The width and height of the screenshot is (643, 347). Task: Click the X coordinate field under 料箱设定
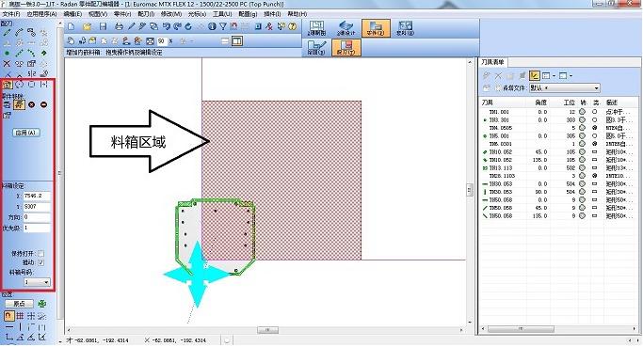click(37, 196)
